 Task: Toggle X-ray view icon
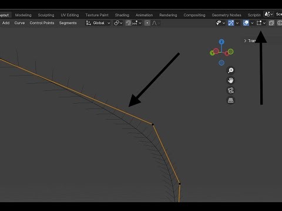tap(271, 23)
